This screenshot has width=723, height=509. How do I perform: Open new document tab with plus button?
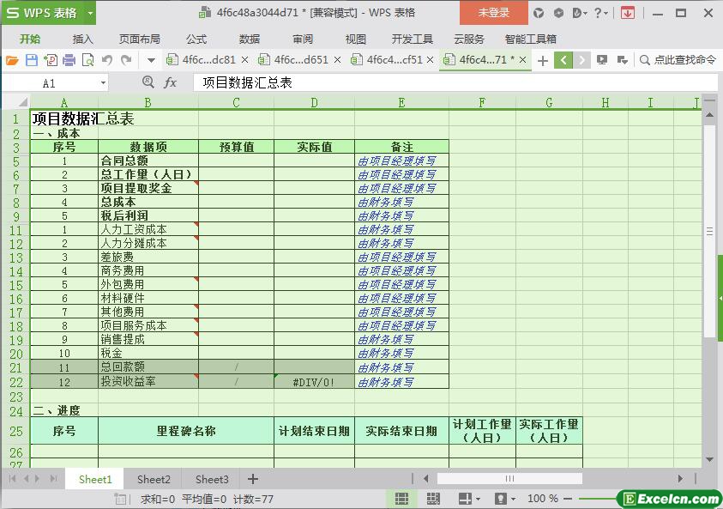(542, 60)
